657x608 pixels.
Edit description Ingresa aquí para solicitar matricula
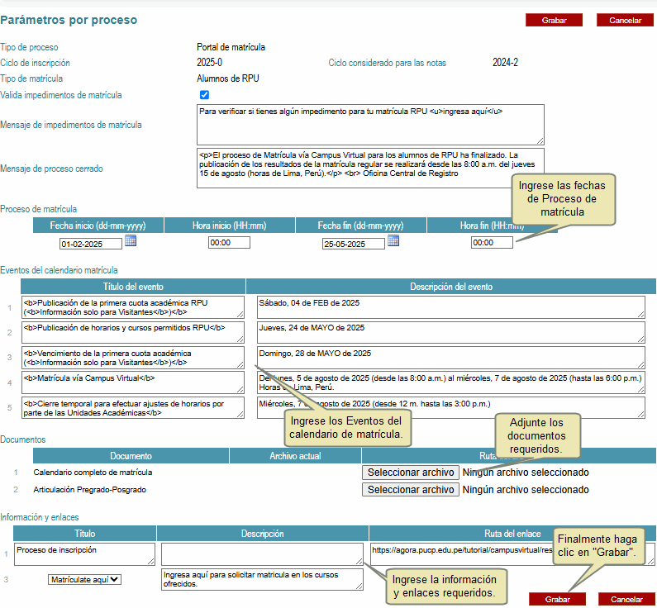[x=262, y=580]
